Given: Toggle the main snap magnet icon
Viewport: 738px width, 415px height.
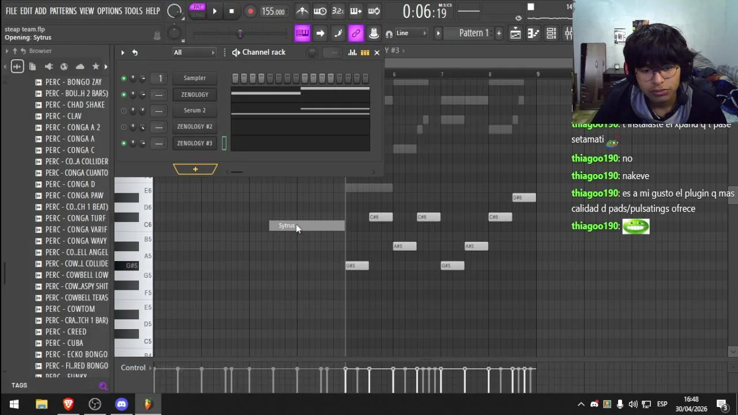Looking at the screenshot, I should click(x=389, y=33).
